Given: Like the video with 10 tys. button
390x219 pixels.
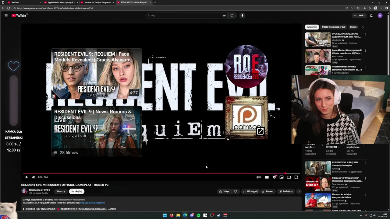Looking at the screenshot, I should coord(224,191).
